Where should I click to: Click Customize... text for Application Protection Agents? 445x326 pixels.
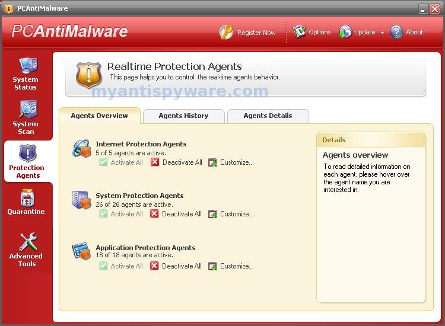pyautogui.click(x=237, y=266)
